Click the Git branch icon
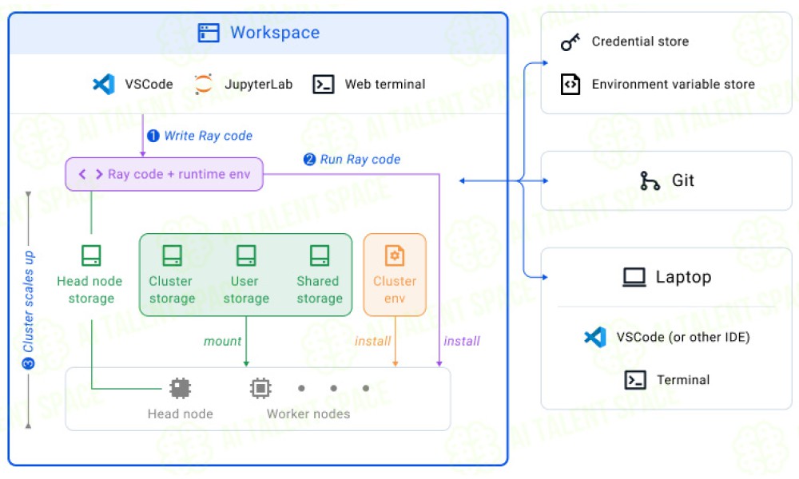 (650, 180)
